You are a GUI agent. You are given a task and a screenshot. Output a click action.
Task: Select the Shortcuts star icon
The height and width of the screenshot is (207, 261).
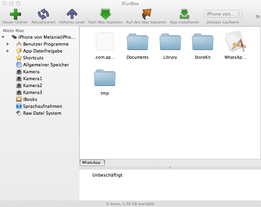coord(19,58)
